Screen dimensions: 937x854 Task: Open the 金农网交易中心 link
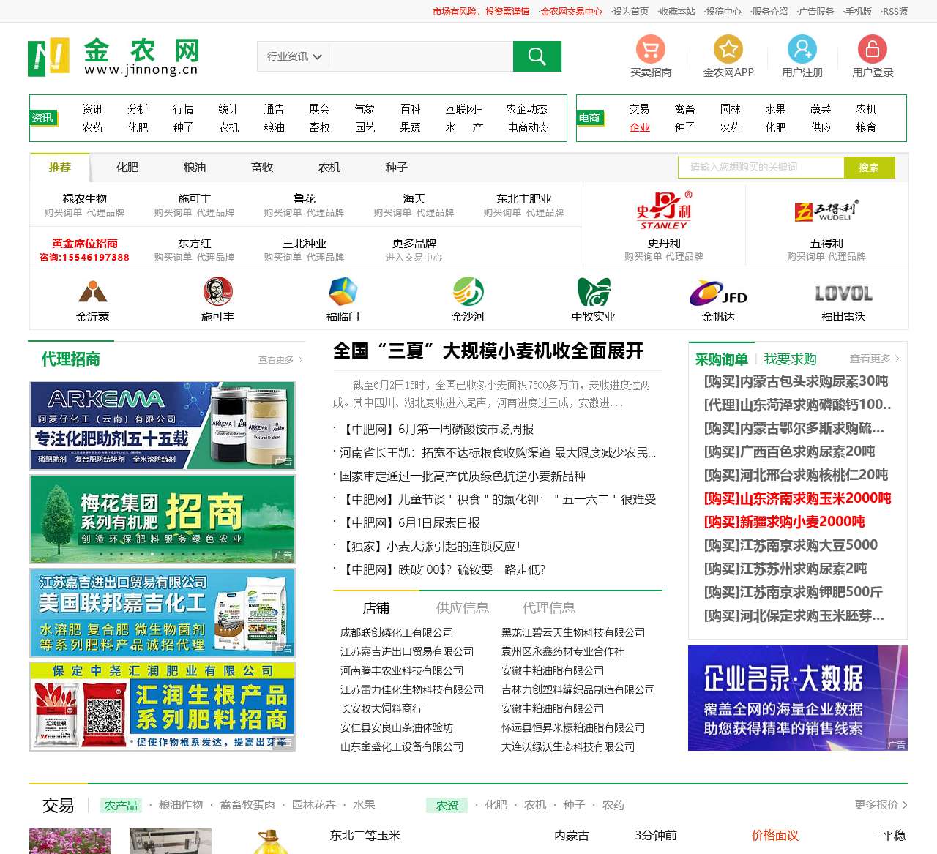point(571,12)
